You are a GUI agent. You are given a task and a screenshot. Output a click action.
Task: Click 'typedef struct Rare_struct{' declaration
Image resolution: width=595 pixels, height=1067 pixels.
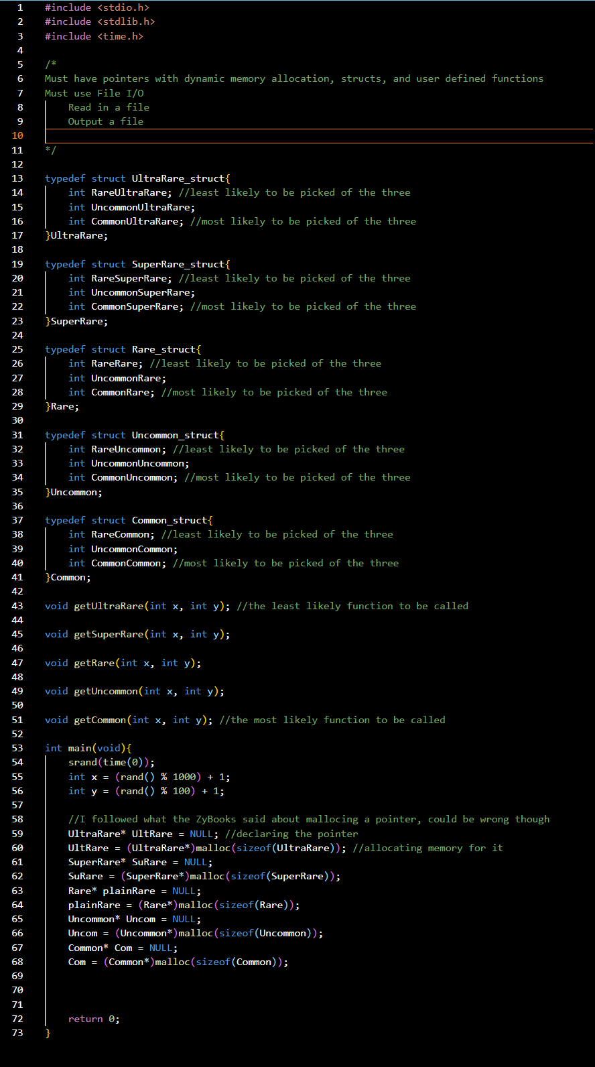coord(123,349)
